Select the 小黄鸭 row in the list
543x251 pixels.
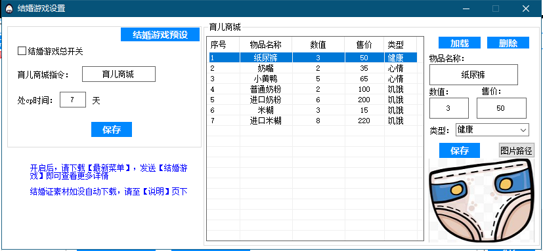click(x=313, y=79)
